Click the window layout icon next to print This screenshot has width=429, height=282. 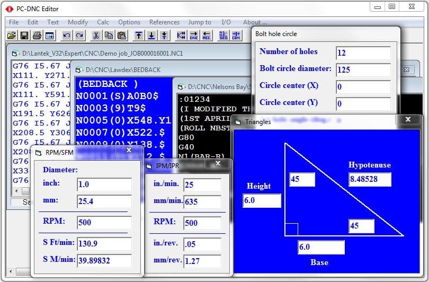[x=50, y=36]
